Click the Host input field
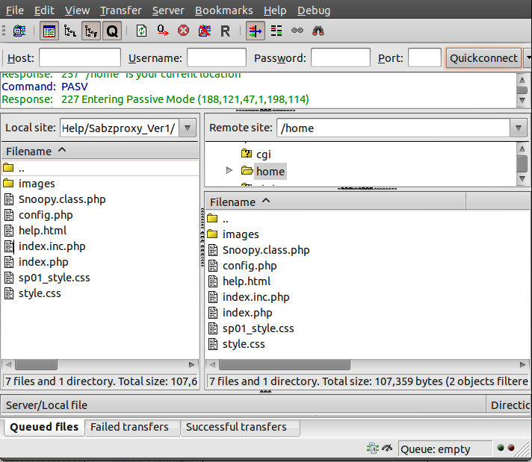532x462 pixels. tap(79, 58)
